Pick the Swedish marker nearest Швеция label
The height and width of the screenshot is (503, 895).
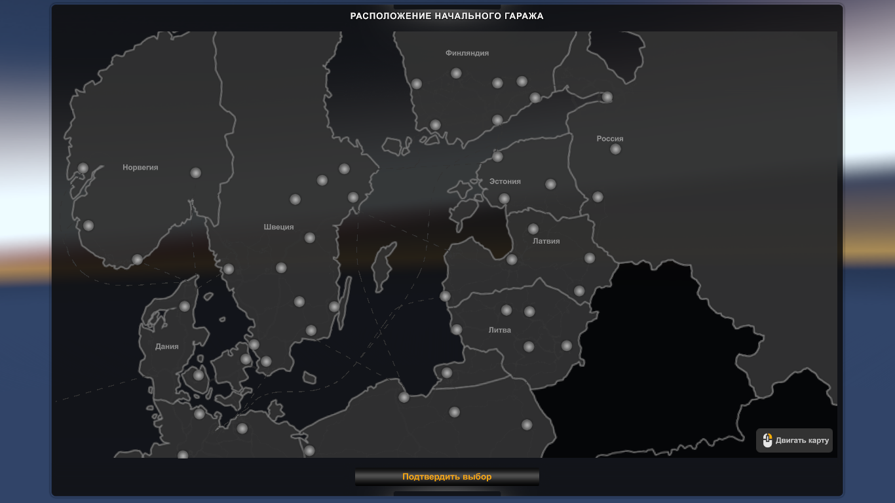310,238
